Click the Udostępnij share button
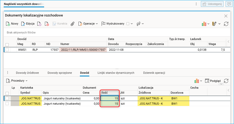 212,4
